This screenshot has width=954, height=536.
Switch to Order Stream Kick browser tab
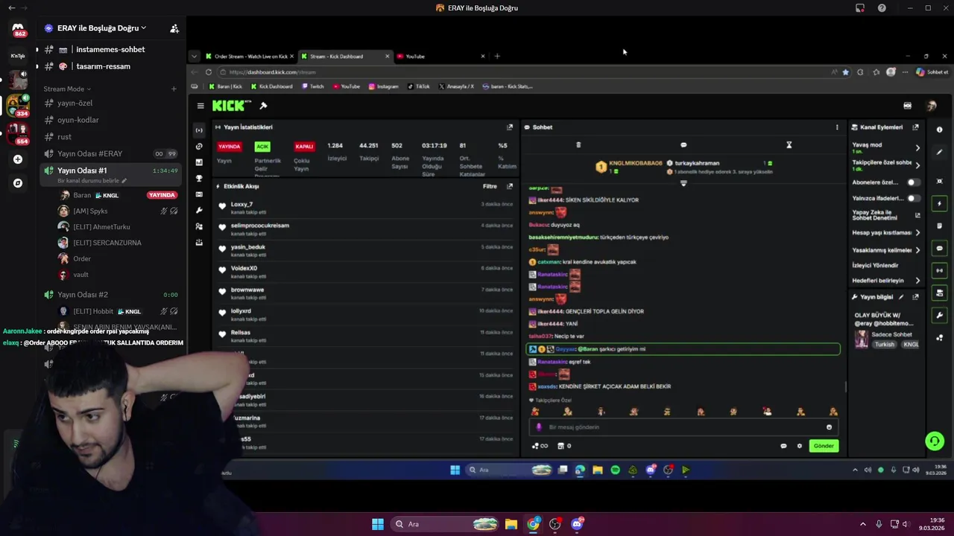click(x=249, y=57)
